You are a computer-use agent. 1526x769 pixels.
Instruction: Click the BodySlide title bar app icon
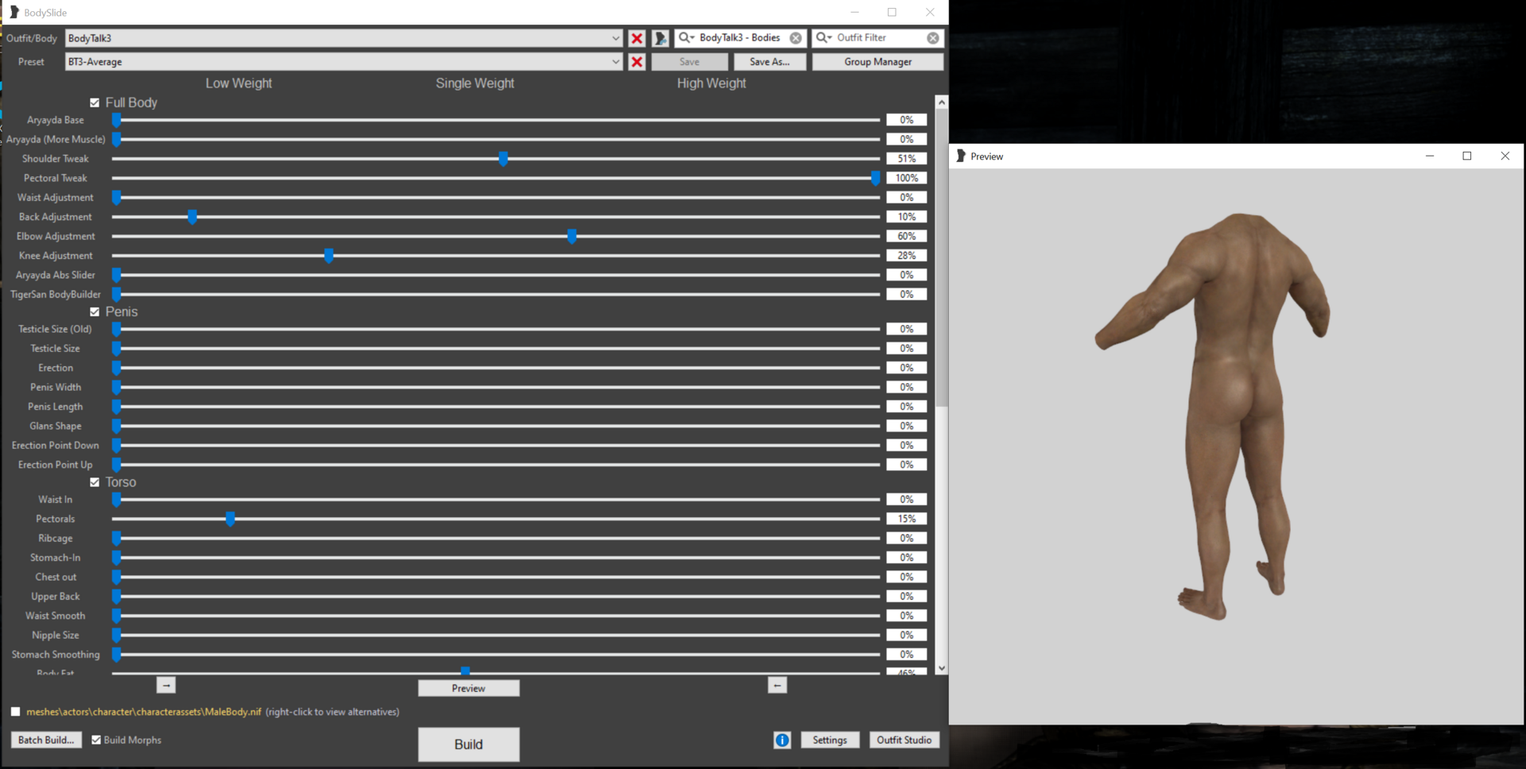click(x=14, y=12)
